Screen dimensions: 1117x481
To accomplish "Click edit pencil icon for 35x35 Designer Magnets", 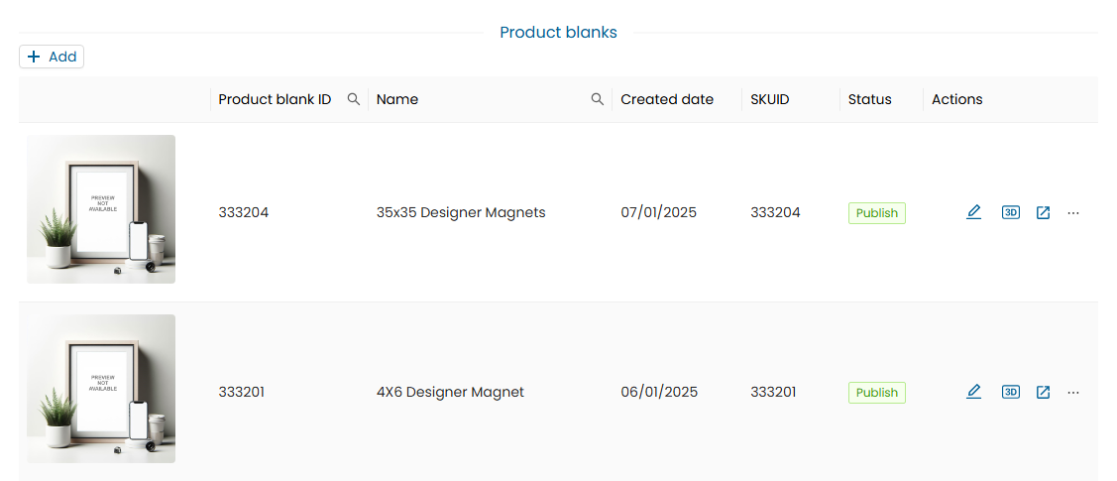I will (x=973, y=212).
